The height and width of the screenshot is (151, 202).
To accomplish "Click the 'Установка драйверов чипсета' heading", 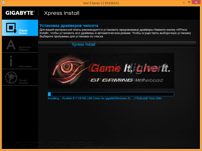I will [x=69, y=25].
